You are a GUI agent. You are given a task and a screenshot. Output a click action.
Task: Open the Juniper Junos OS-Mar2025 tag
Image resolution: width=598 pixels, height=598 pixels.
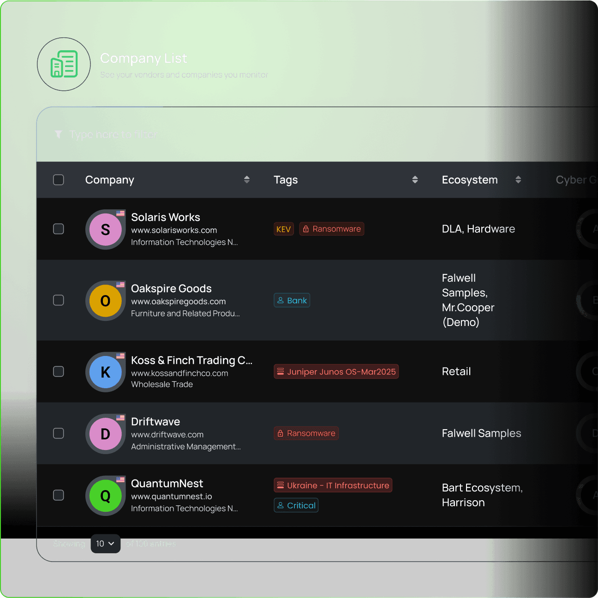pyautogui.click(x=336, y=372)
